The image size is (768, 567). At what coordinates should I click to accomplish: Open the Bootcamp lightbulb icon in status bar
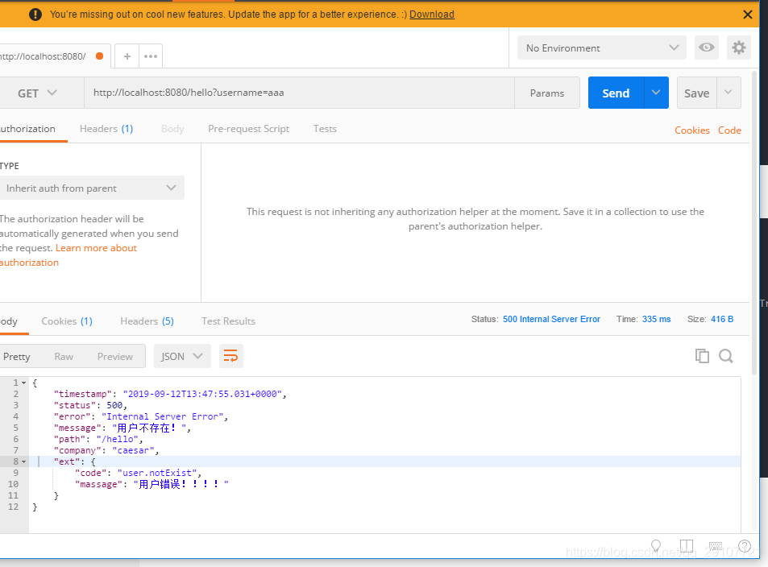pyautogui.click(x=656, y=546)
